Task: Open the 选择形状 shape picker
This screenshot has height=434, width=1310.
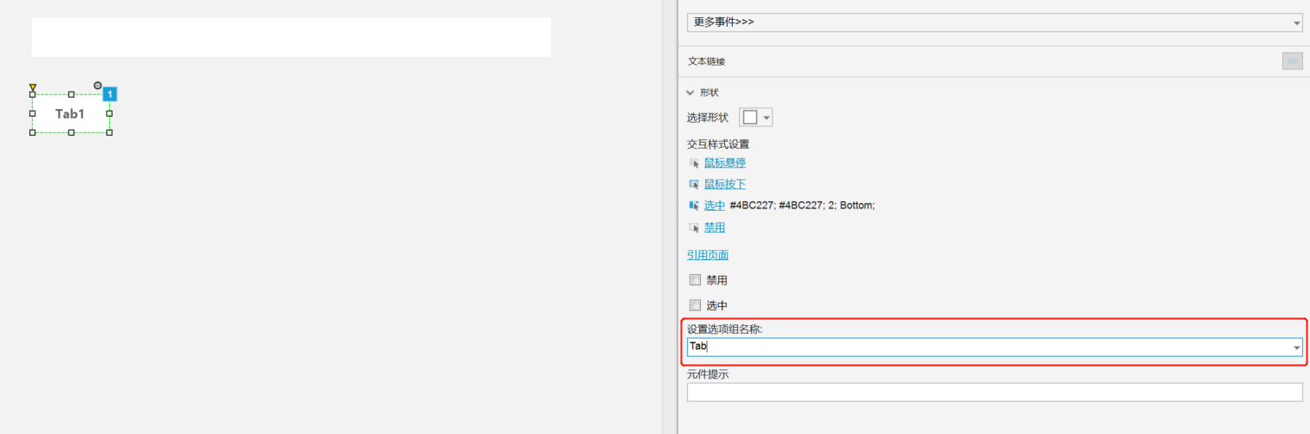Action: (x=755, y=118)
